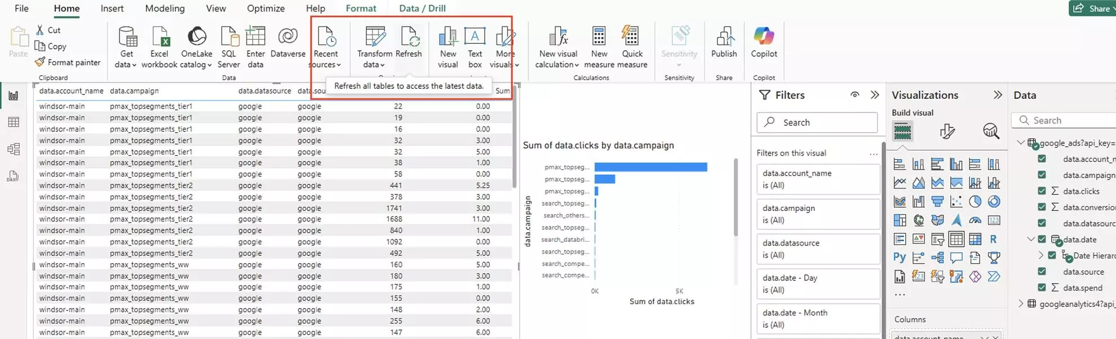The height and width of the screenshot is (339, 1116).
Task: Open the Modeling ribbon tab
Action: coord(165,8)
